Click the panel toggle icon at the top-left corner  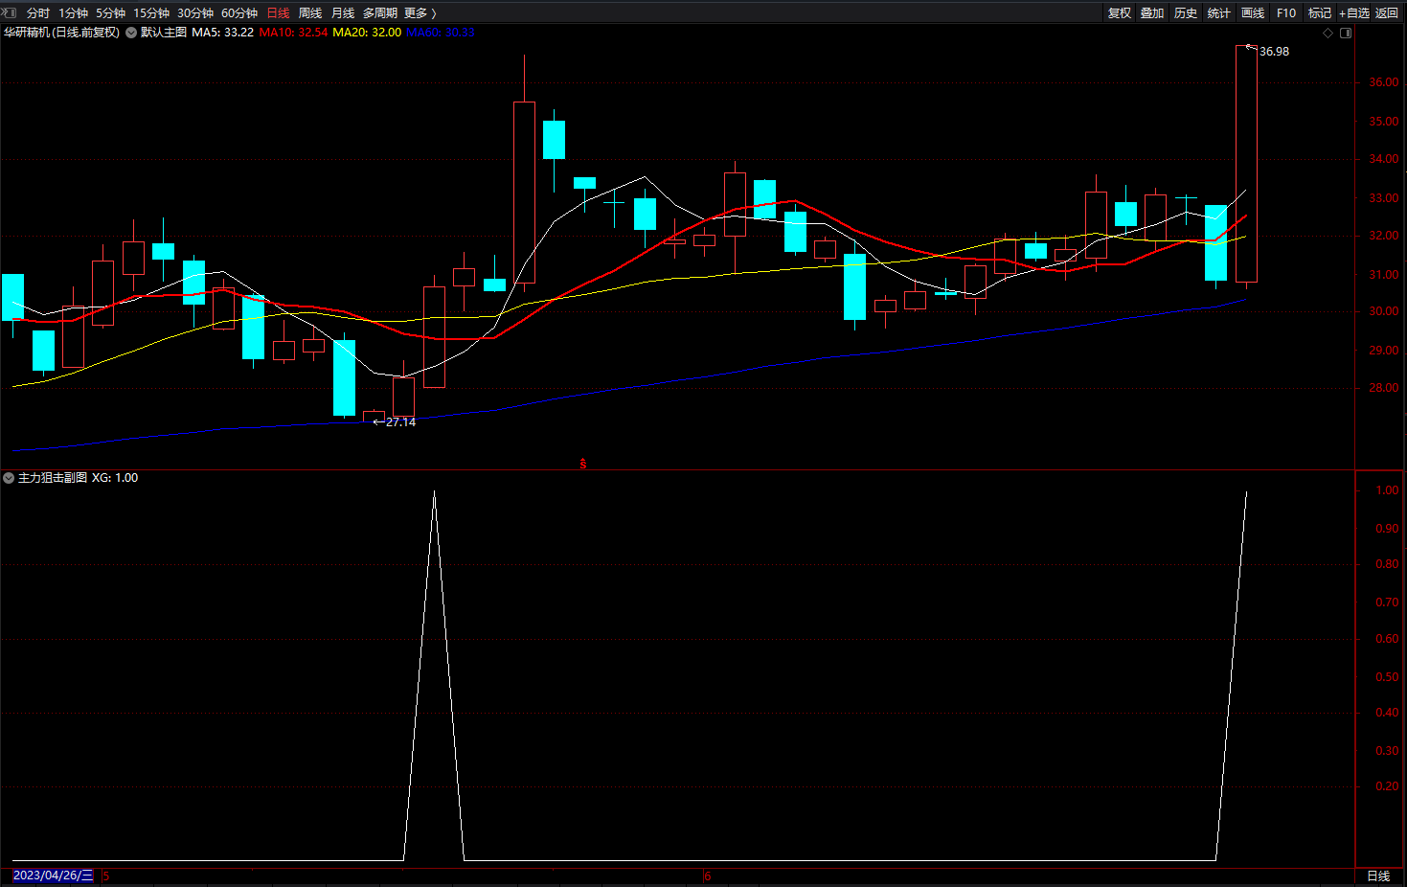[10, 12]
